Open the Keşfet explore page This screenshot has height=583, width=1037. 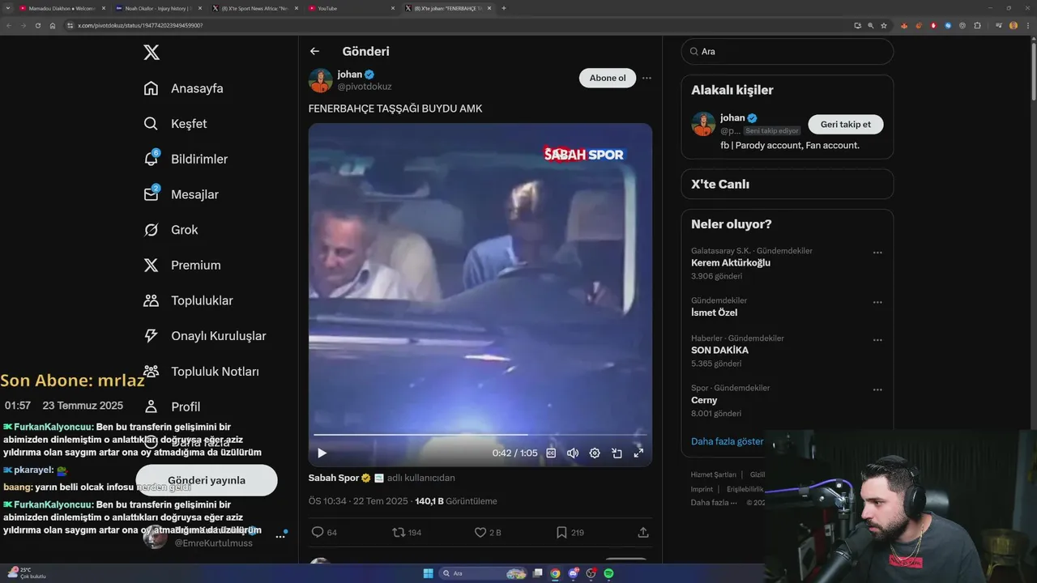[x=175, y=124]
